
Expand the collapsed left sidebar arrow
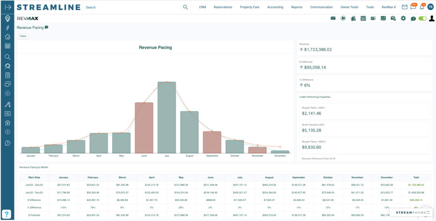point(7,7)
